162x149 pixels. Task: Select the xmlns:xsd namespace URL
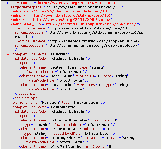(x=72, y=20)
